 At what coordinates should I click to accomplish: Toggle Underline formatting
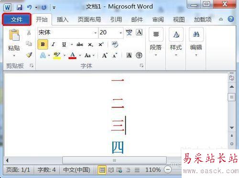pos(64,44)
